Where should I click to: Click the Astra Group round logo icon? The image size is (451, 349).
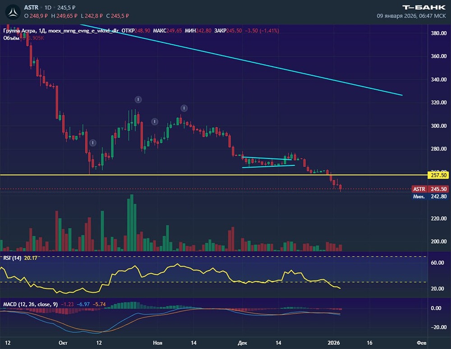[x=13, y=12]
